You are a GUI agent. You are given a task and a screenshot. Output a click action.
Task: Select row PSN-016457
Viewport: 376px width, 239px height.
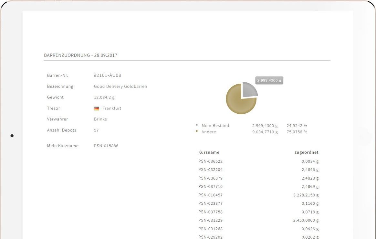click(258, 195)
